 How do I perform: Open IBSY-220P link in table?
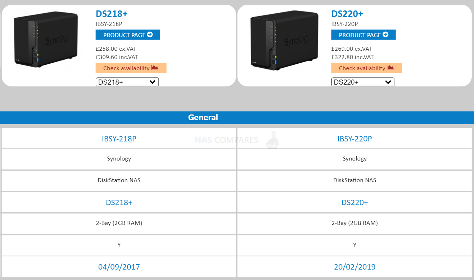click(355, 139)
